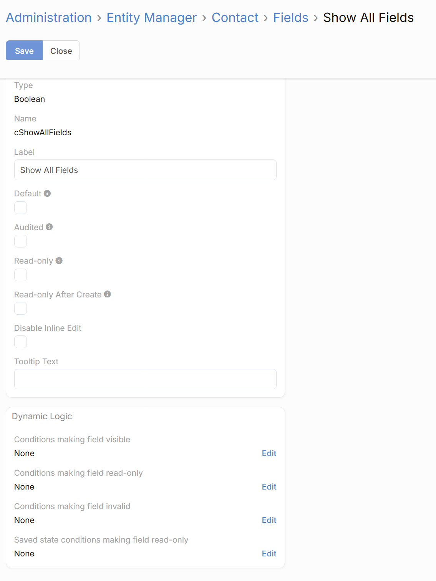The height and width of the screenshot is (581, 436).
Task: Return to Fields breadcrumb link
Action: coord(291,18)
